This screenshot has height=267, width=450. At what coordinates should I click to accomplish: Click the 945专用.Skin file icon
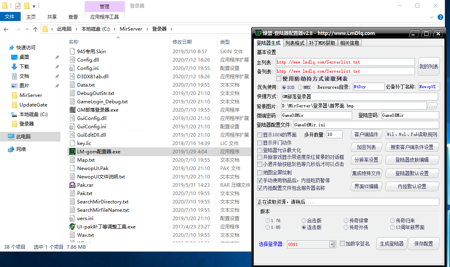tap(72, 51)
